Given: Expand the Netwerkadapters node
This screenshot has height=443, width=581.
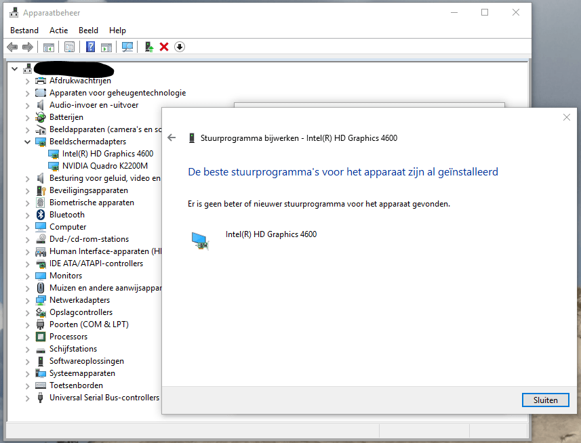Looking at the screenshot, I should pyautogui.click(x=27, y=301).
